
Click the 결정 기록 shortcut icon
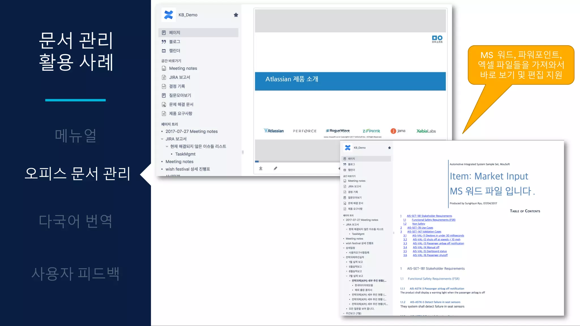(164, 86)
